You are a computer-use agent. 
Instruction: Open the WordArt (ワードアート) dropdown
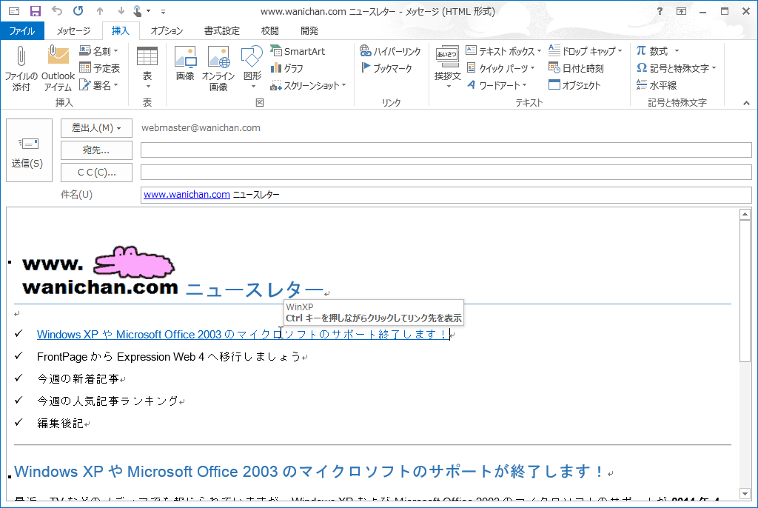click(497, 85)
